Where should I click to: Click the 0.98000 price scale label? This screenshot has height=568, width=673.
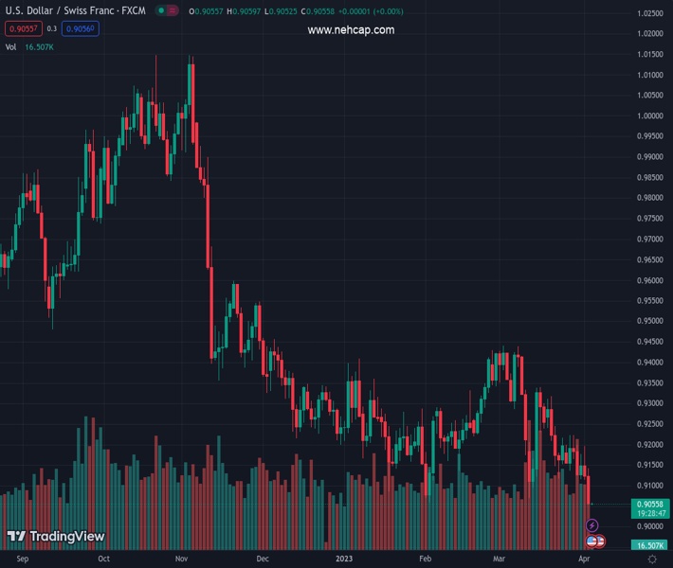pyautogui.click(x=650, y=198)
